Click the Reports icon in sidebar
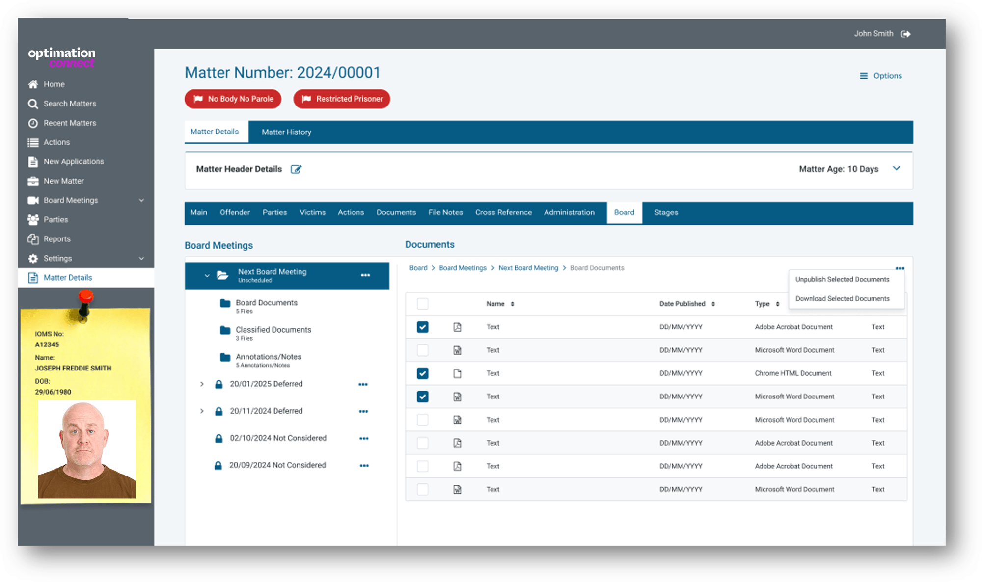This screenshot has width=982, height=582. (33, 239)
